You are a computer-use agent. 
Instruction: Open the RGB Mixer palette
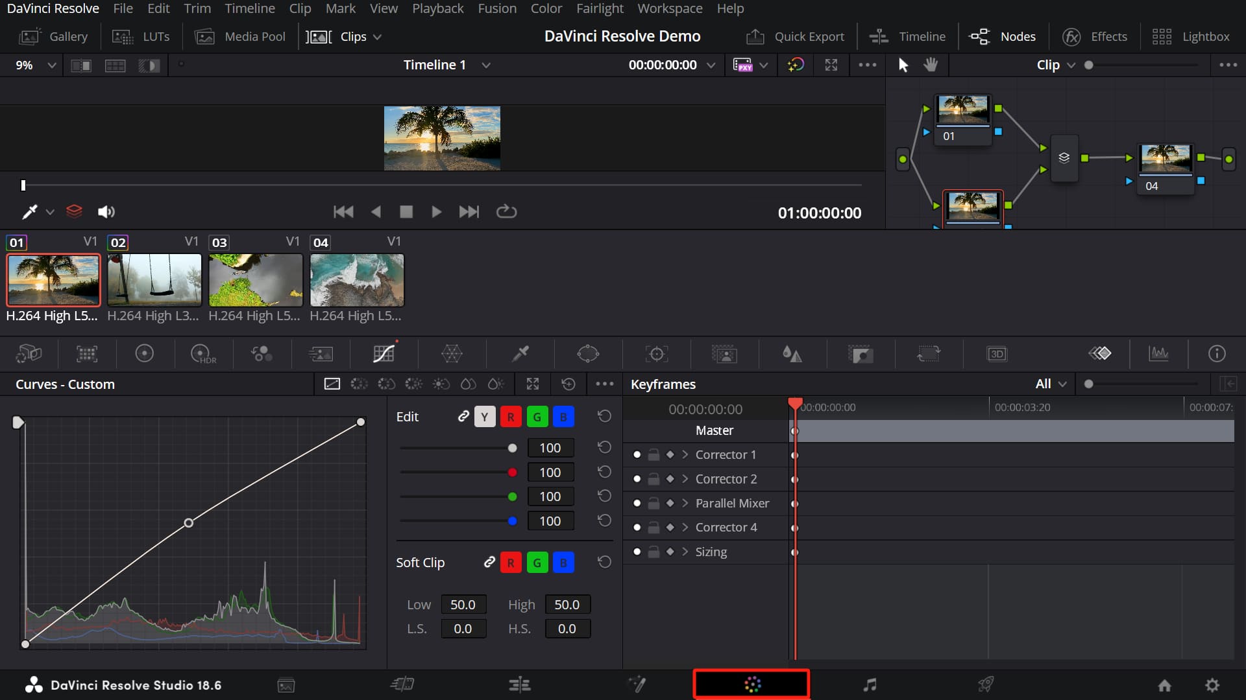[x=262, y=354]
